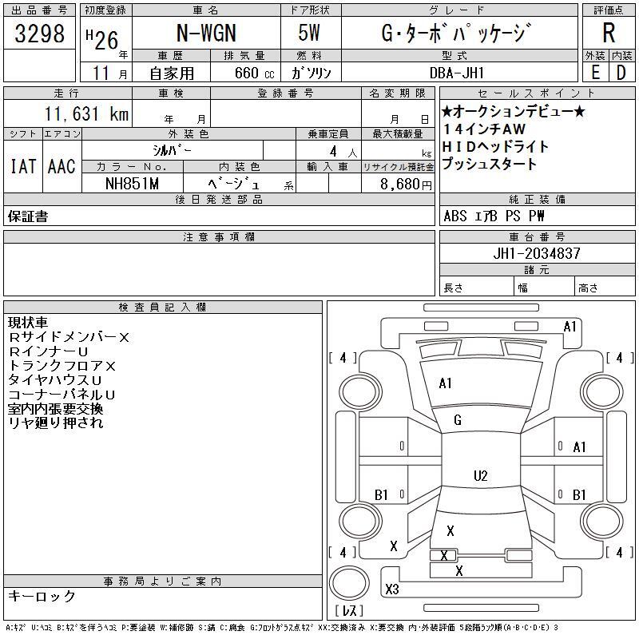Click G mark on windshield diagram
639x639 pixels.
tap(458, 420)
